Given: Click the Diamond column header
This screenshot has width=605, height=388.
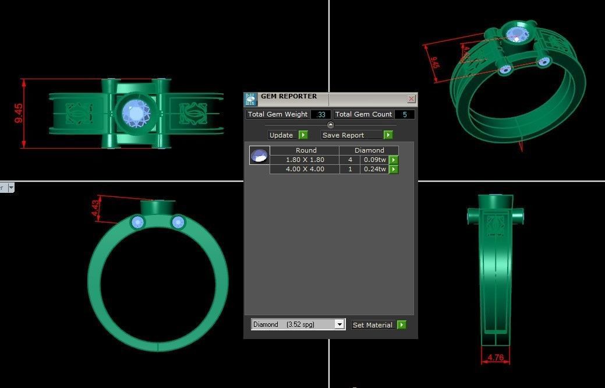Looking at the screenshot, I should coord(369,150).
